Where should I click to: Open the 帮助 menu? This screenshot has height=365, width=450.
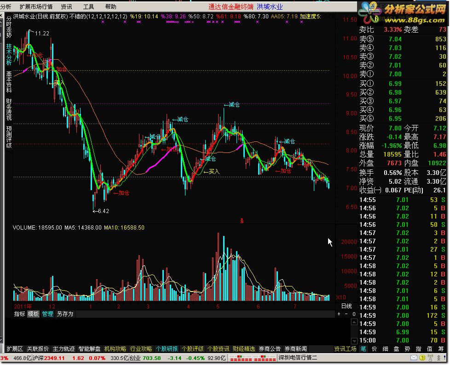111,6
